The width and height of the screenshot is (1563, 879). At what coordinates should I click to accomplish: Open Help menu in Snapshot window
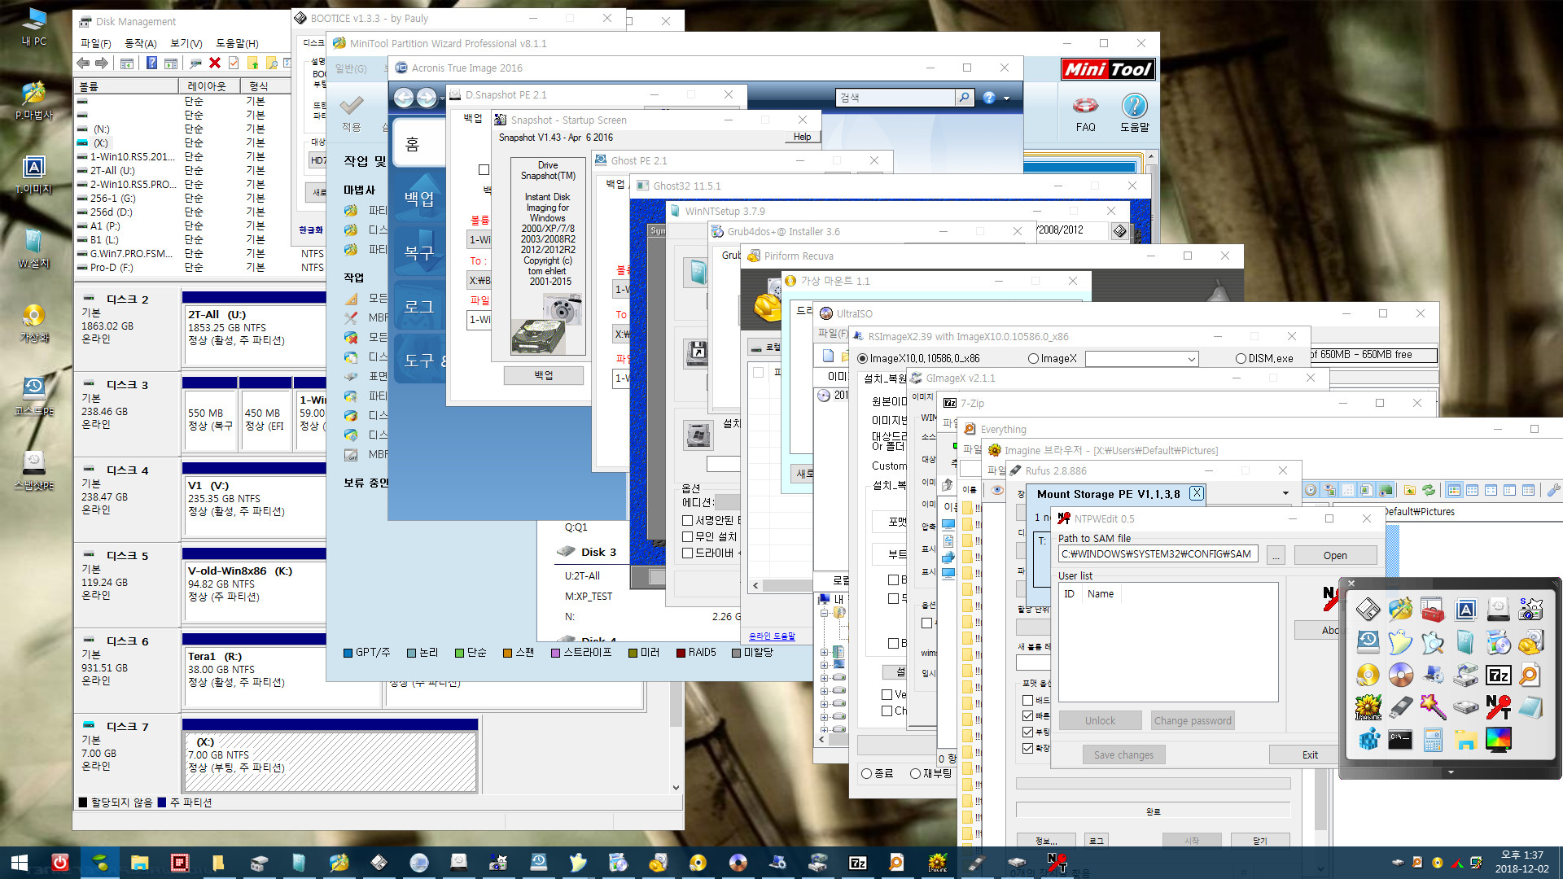[x=803, y=137]
